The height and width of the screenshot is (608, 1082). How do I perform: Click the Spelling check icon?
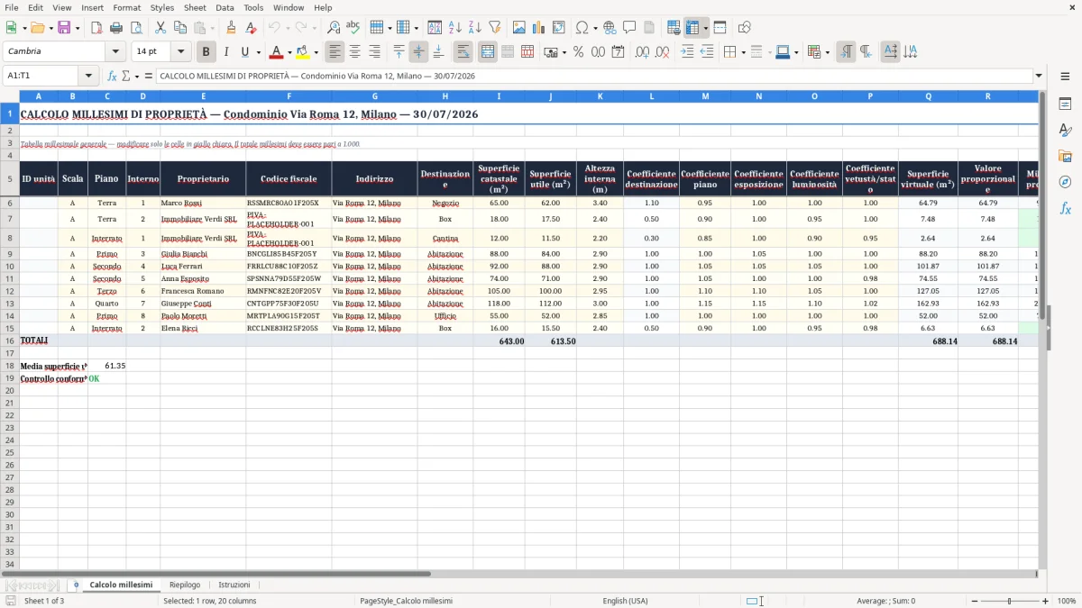point(353,28)
